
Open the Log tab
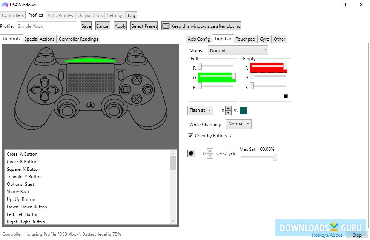coord(131,15)
